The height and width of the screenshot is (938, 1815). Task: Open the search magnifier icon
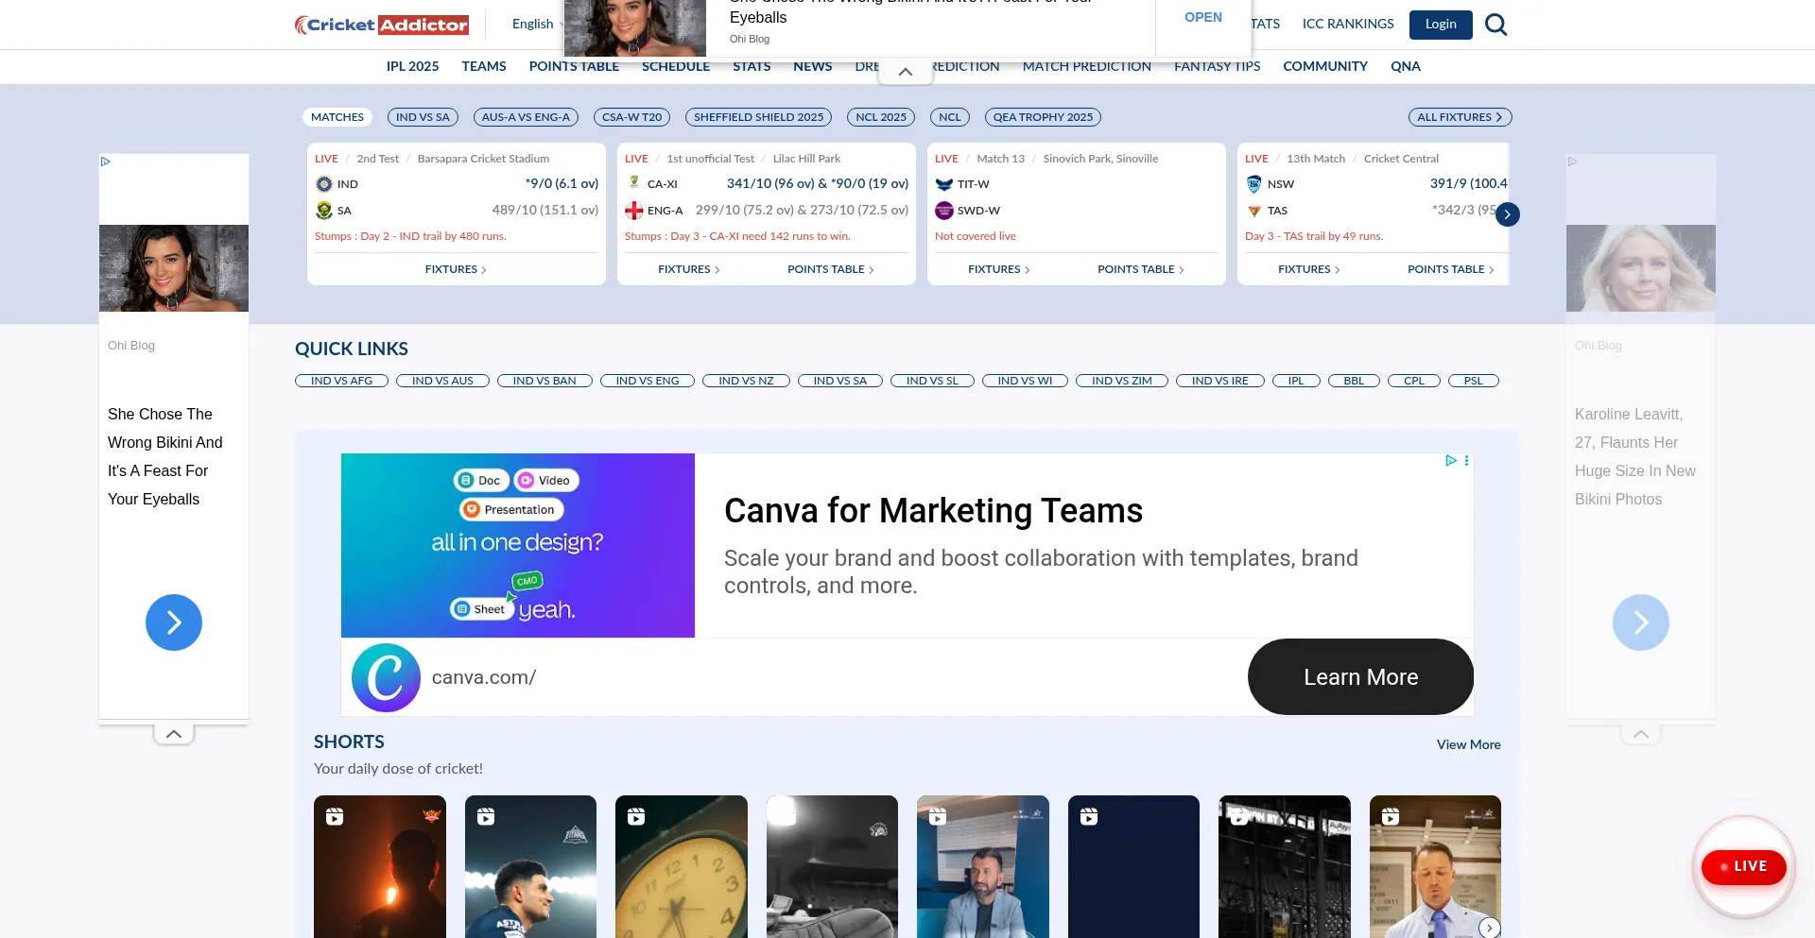click(x=1495, y=25)
